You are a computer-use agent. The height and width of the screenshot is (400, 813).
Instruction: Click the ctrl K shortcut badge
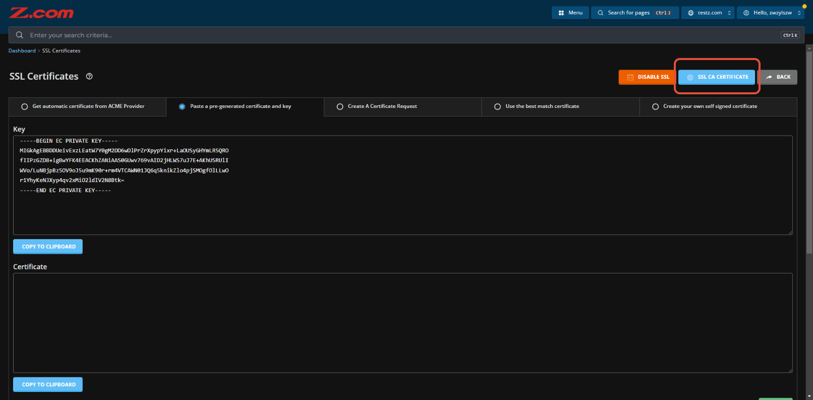coord(790,35)
